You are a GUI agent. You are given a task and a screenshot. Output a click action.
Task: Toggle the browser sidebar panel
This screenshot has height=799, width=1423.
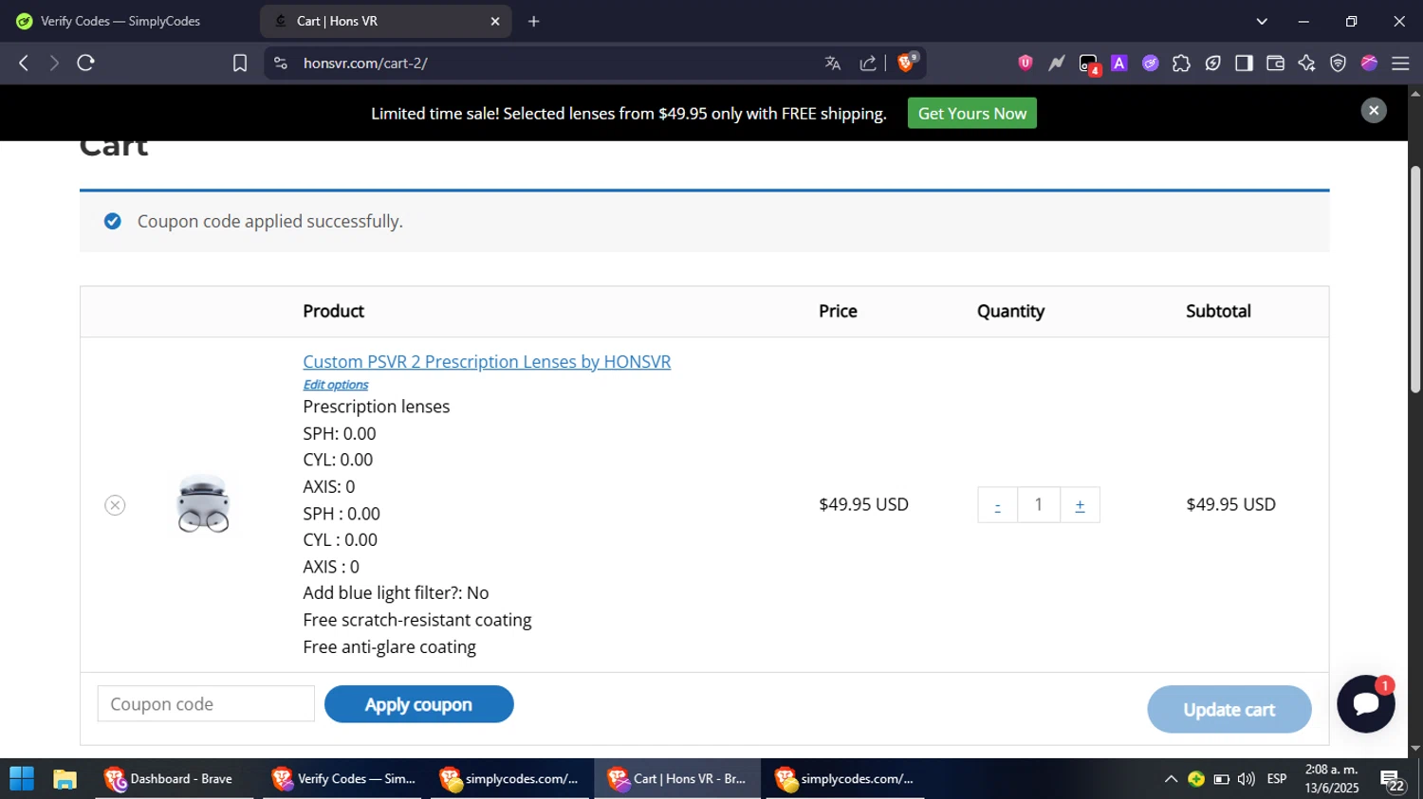pos(1244,64)
